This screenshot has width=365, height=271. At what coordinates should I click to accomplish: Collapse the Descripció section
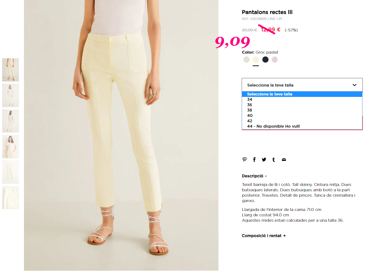[x=254, y=176]
